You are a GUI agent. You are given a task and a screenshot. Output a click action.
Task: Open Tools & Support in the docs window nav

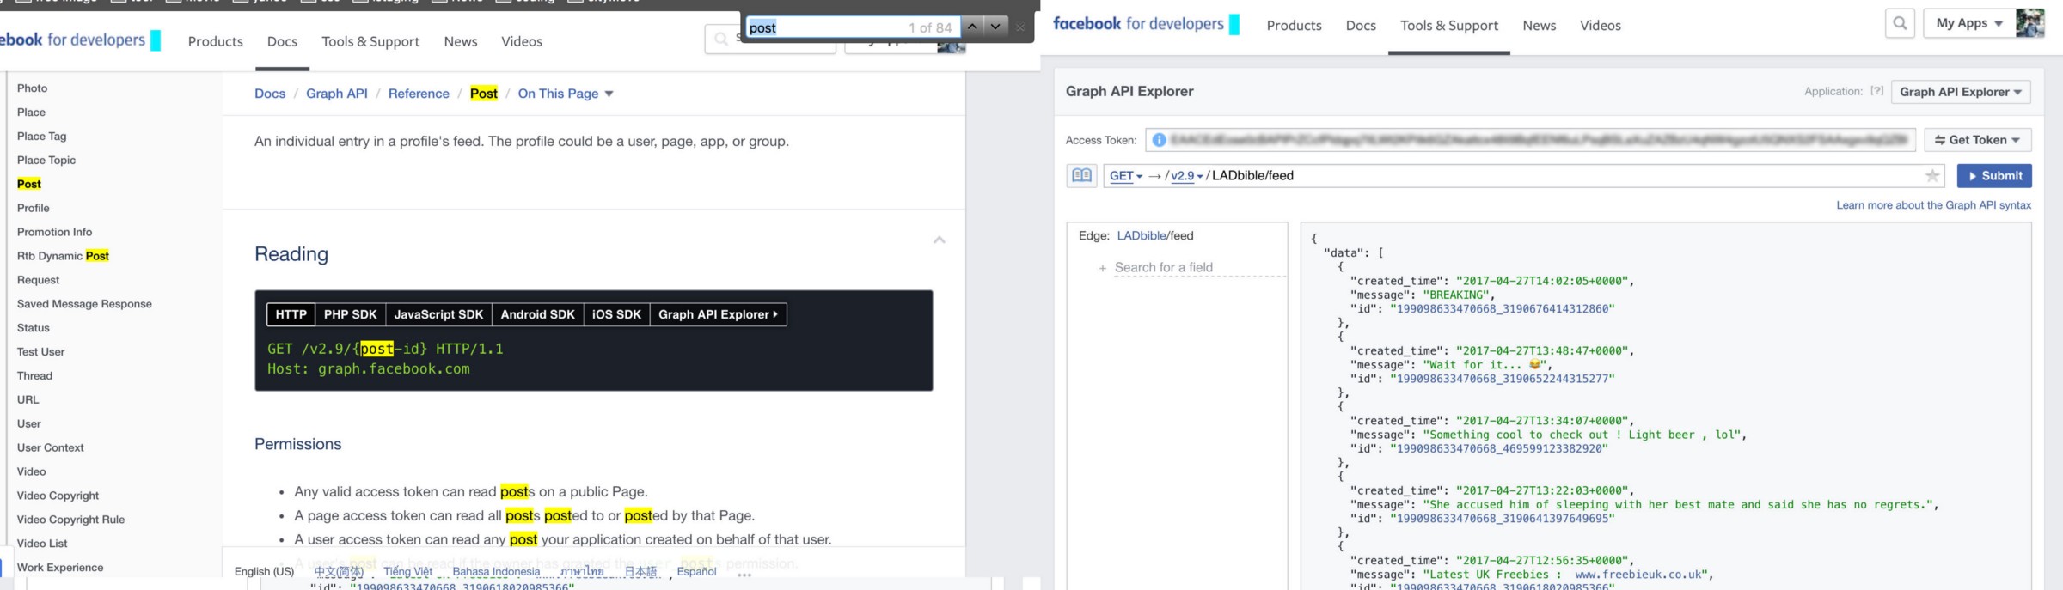point(370,41)
